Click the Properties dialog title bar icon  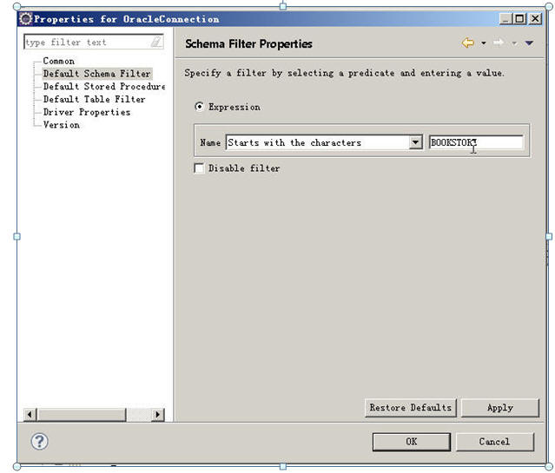[25, 18]
